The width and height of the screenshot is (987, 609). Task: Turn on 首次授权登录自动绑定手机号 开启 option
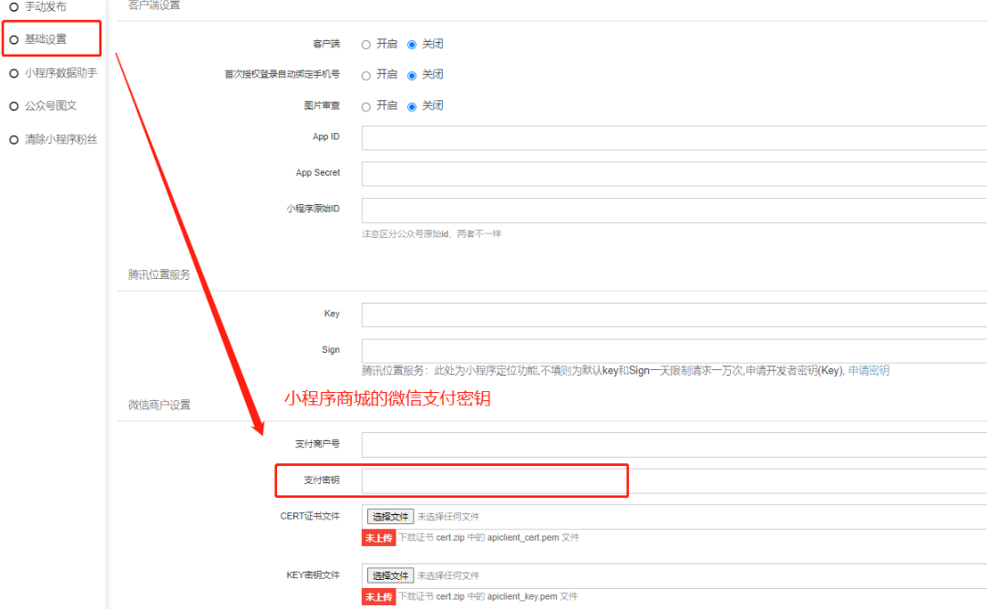coord(366,76)
